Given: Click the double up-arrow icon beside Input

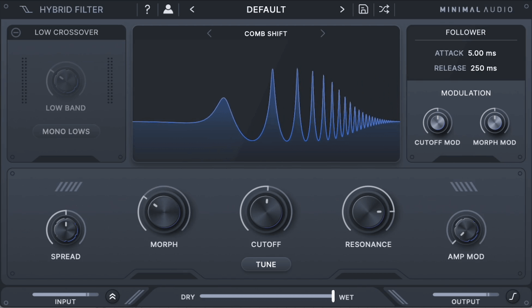Looking at the screenshot, I should click(112, 296).
